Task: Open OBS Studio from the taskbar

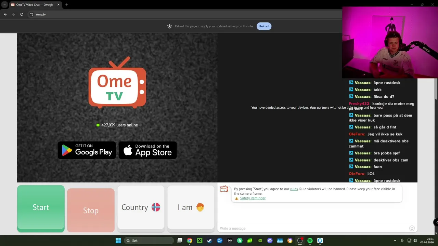Action: [x=300, y=241]
